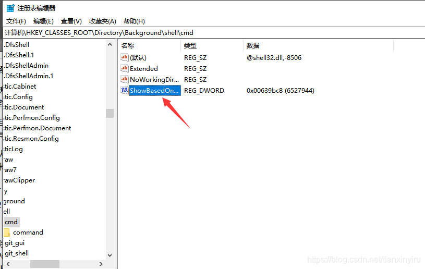Viewport: 425px width, 269px height.
Task: Select the .DfsShell.1 key
Action: pos(19,55)
